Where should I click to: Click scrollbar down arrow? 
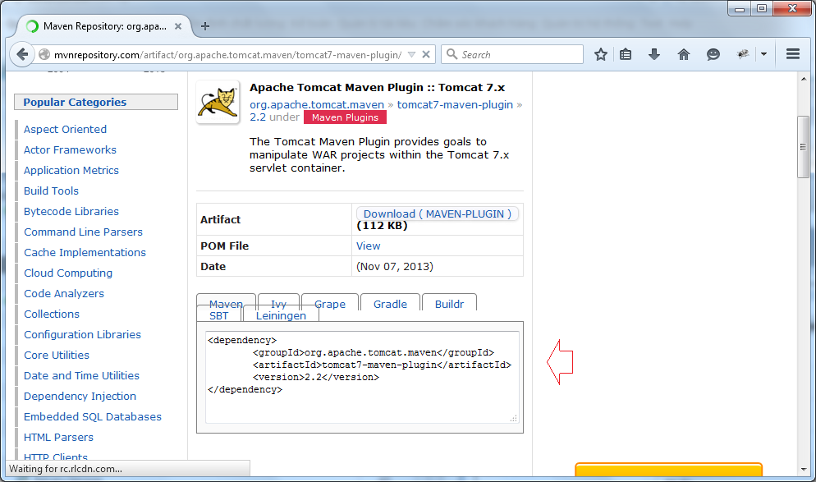803,470
